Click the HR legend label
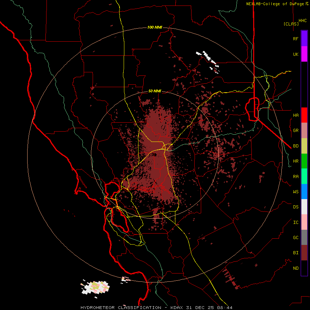 (296, 161)
